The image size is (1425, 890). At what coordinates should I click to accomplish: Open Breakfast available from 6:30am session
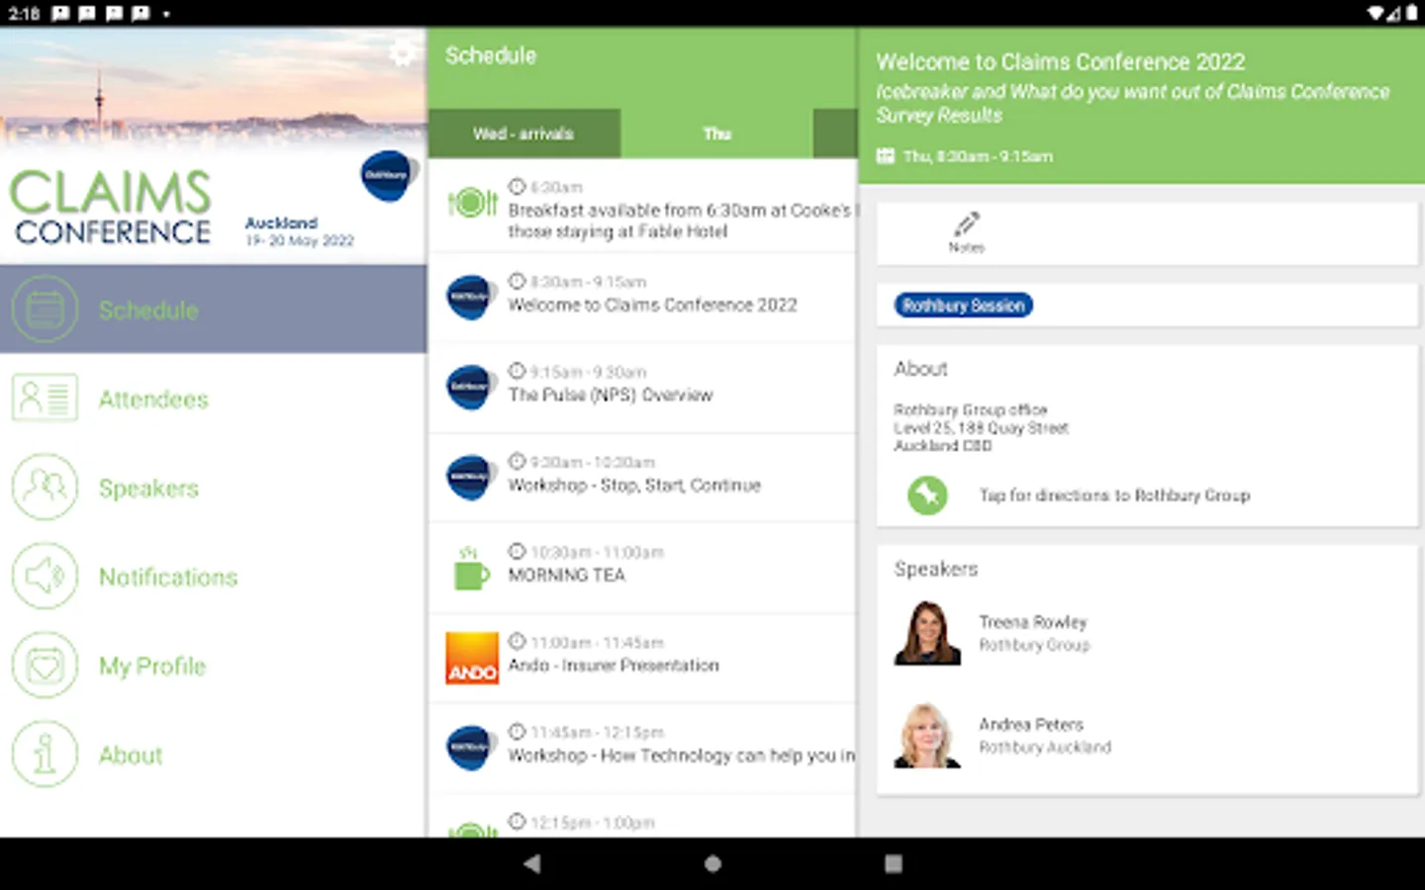[642, 207]
